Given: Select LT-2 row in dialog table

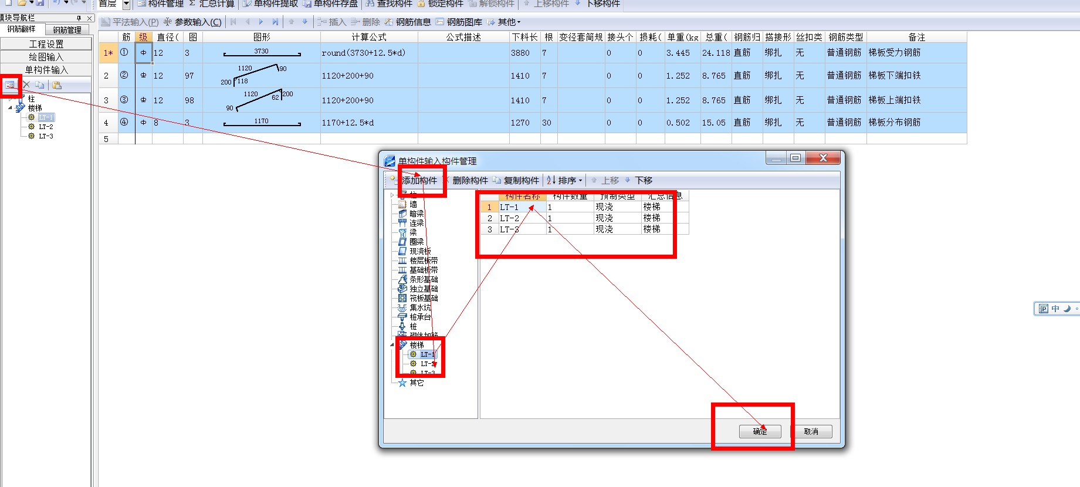Looking at the screenshot, I should click(584, 218).
